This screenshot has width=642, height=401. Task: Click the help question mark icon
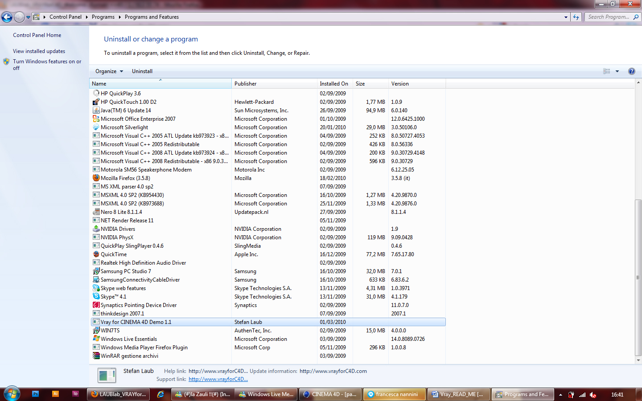point(631,71)
